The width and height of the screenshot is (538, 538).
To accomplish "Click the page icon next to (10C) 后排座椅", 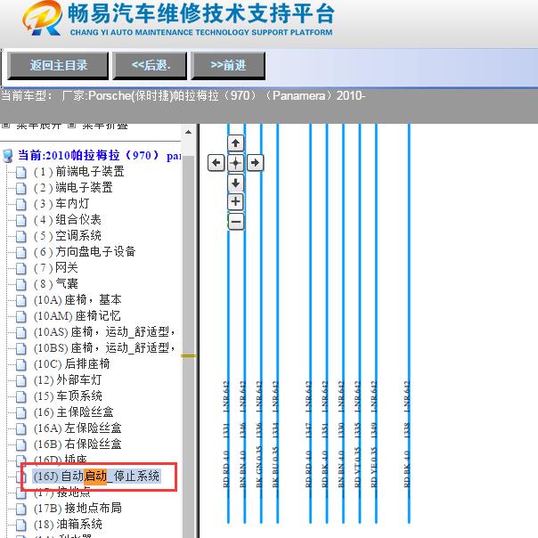I will tap(20, 364).
